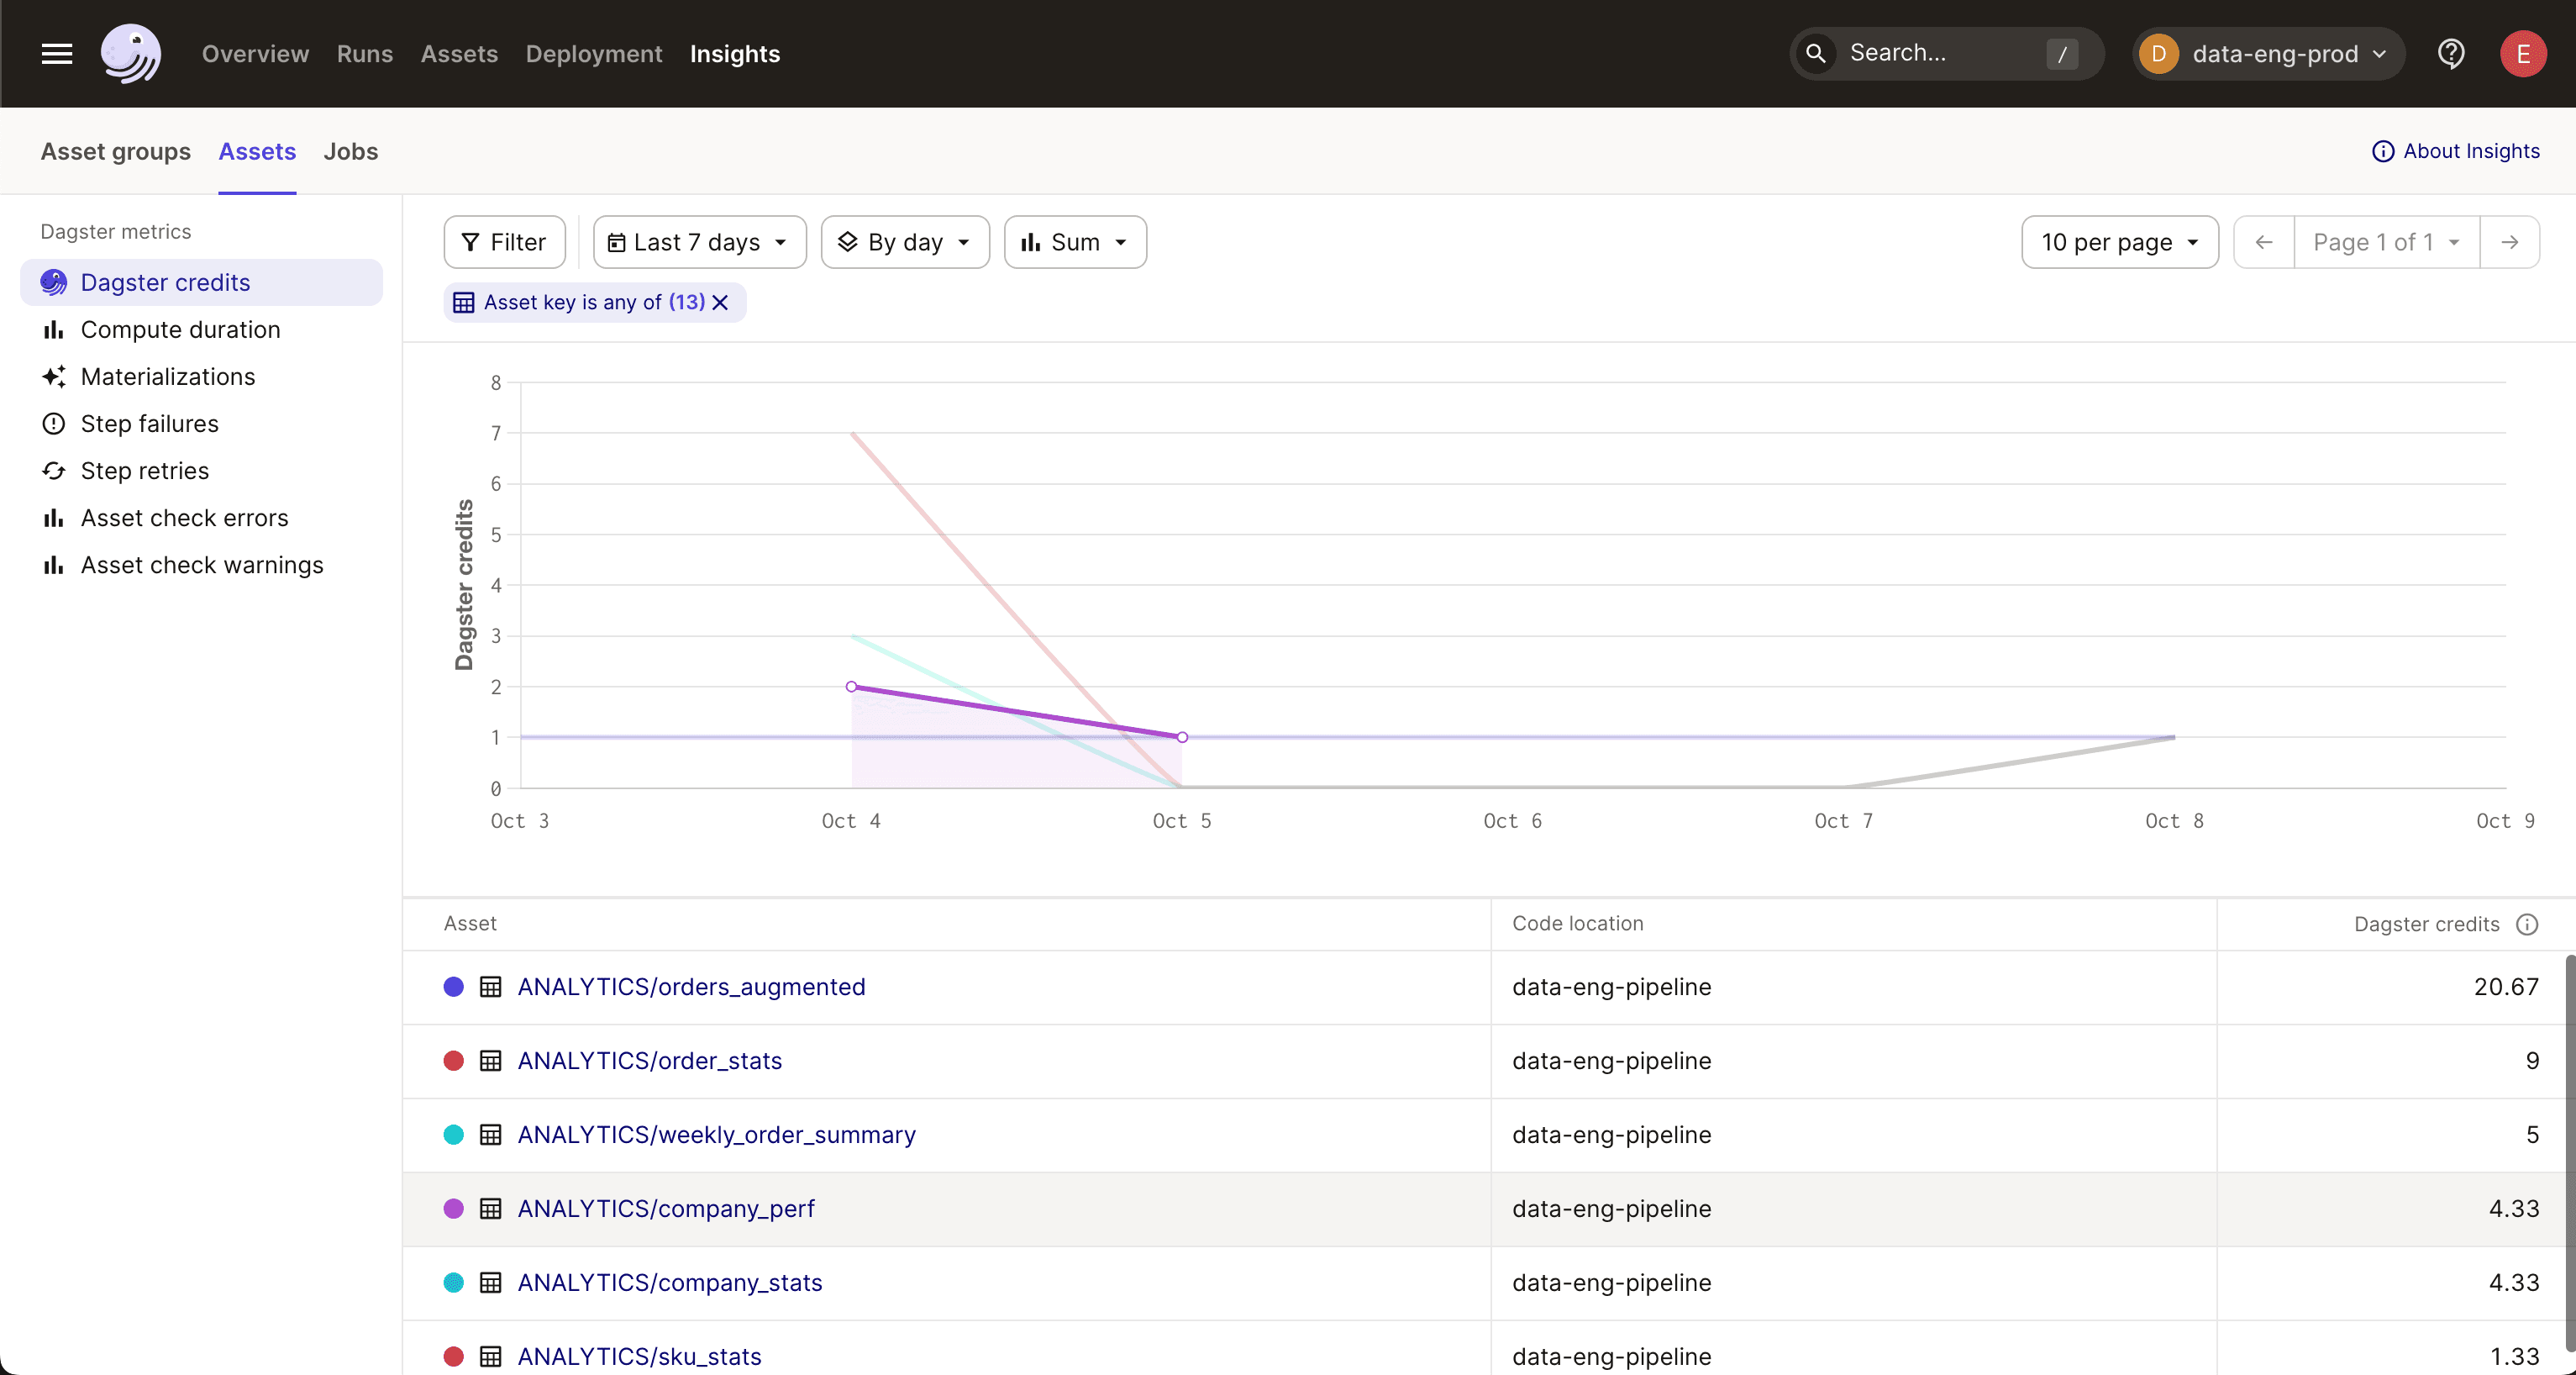Select the Compute duration metric
Screen dimensions: 2576x1375
coord(180,329)
